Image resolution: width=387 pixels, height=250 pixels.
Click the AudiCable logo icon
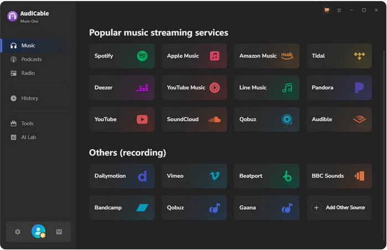(x=12, y=16)
